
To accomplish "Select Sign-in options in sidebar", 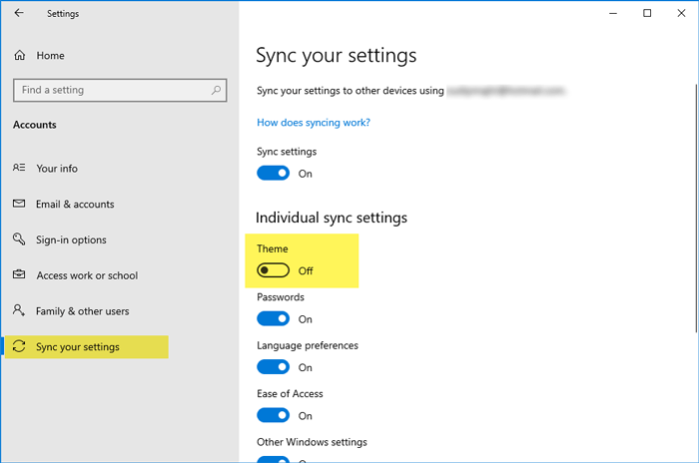I will (x=71, y=239).
